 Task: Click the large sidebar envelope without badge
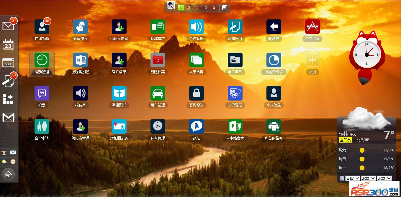8,118
